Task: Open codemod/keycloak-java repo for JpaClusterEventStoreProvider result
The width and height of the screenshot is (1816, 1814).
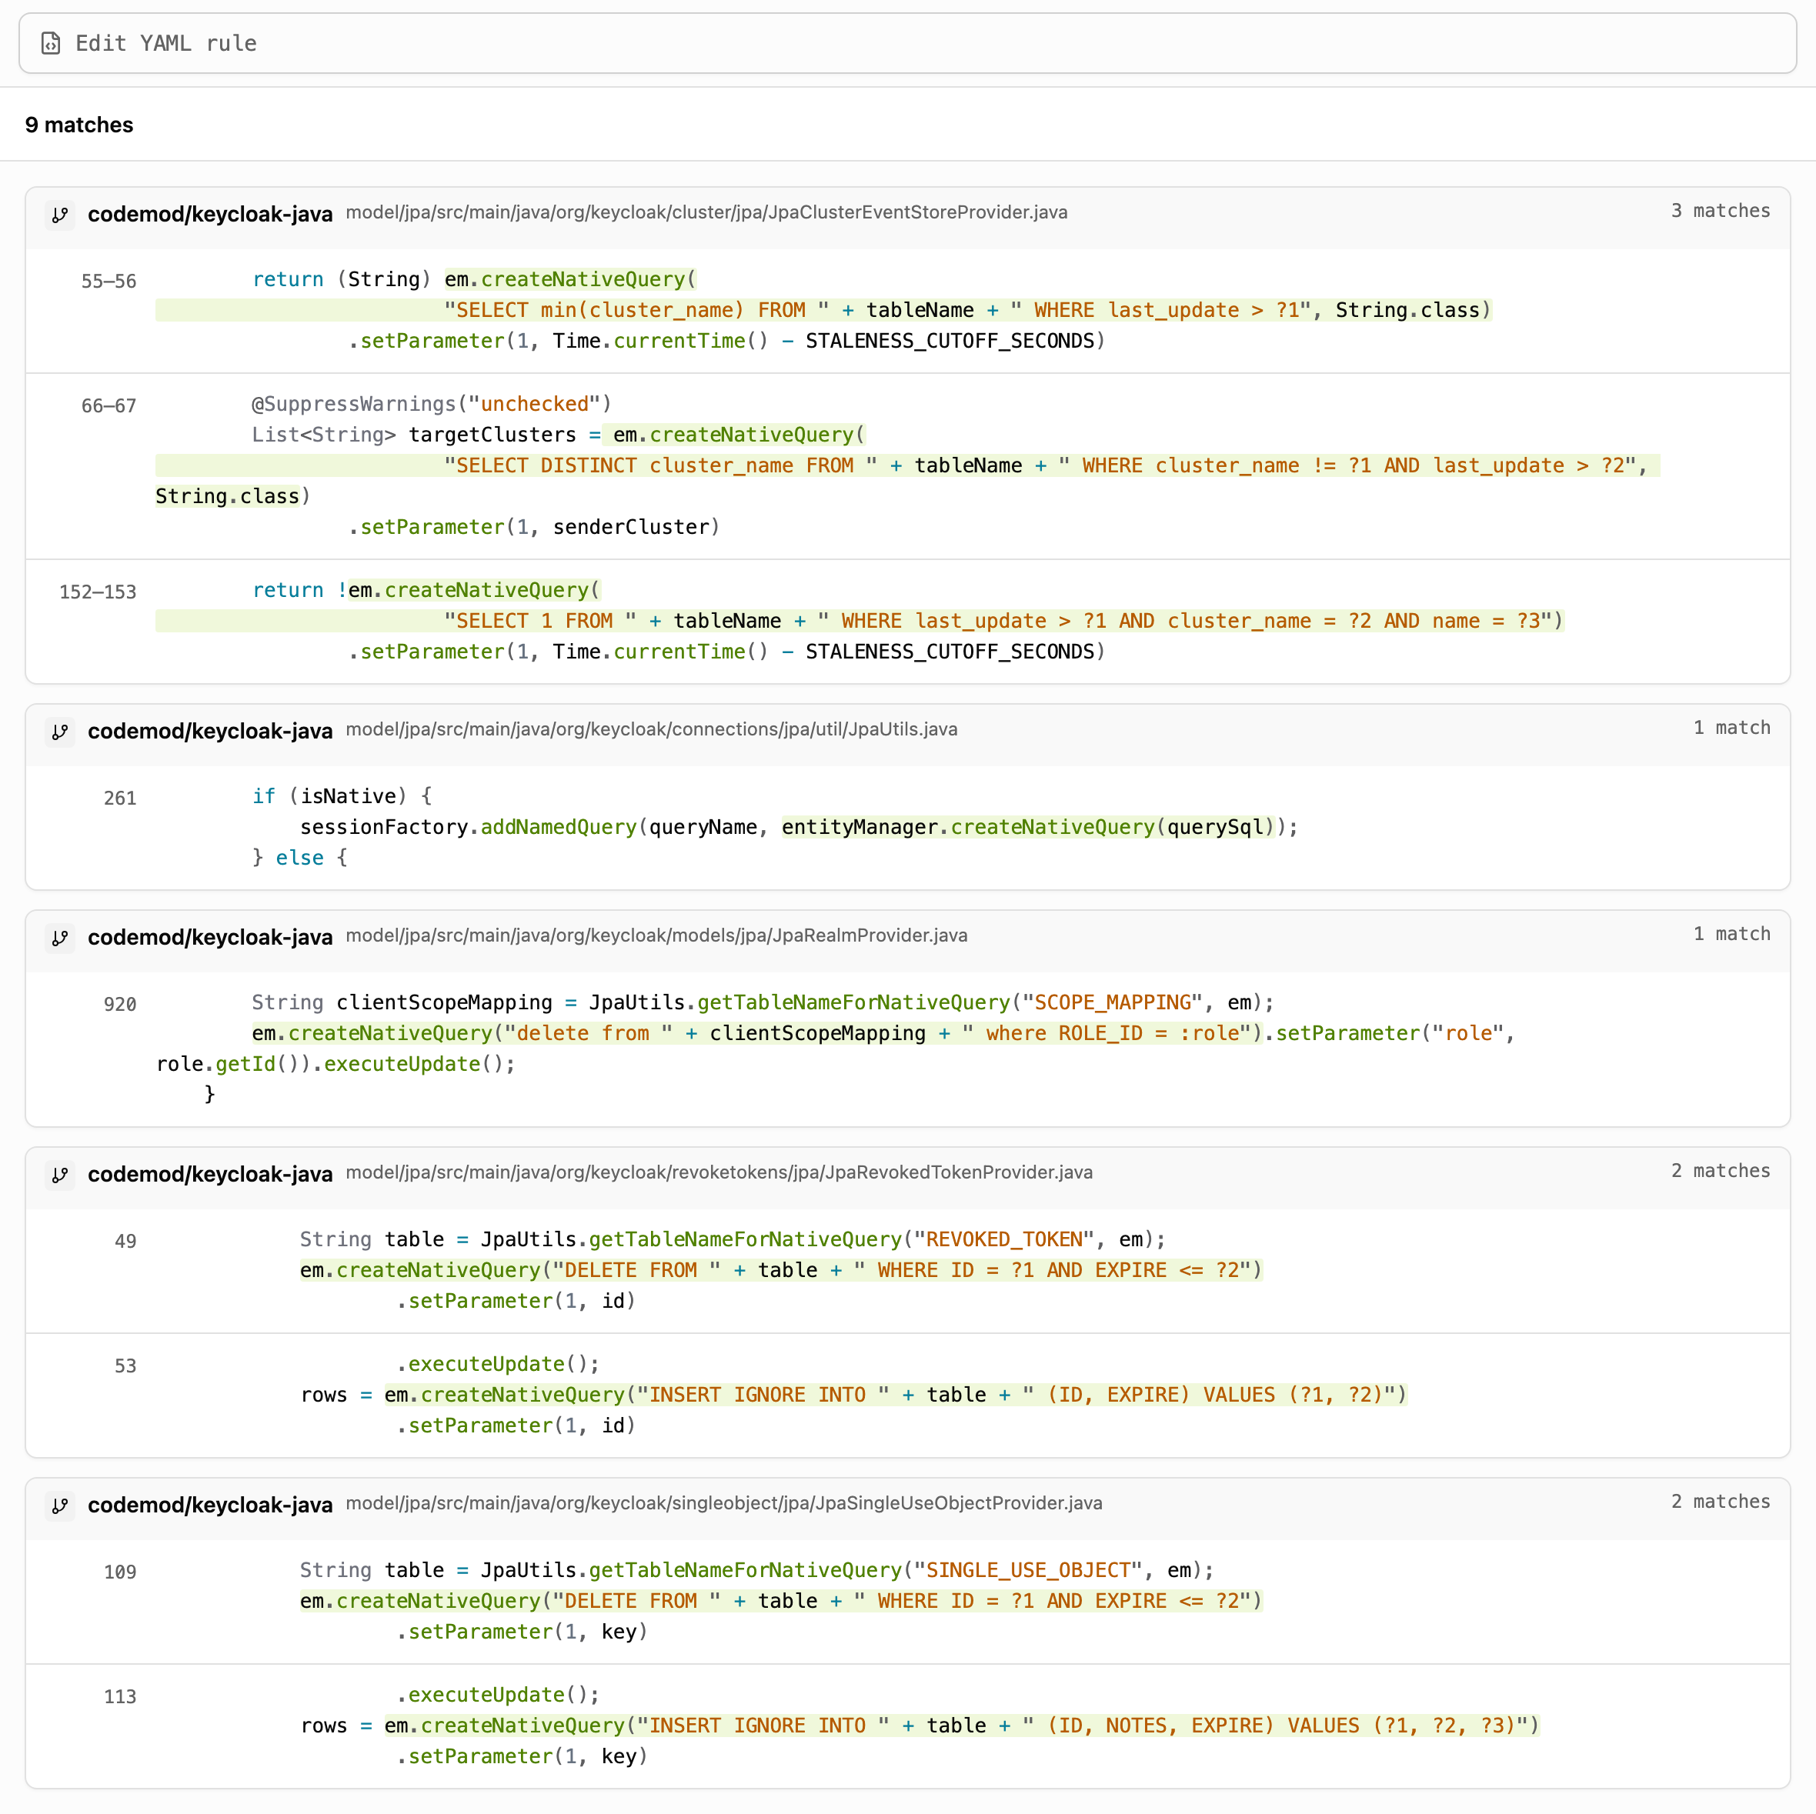Action: pyautogui.click(x=209, y=215)
